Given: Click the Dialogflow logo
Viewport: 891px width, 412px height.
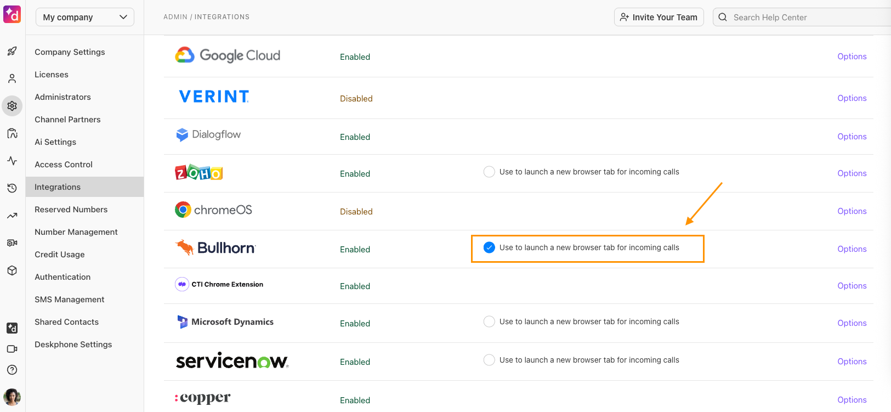Looking at the screenshot, I should click(x=208, y=135).
